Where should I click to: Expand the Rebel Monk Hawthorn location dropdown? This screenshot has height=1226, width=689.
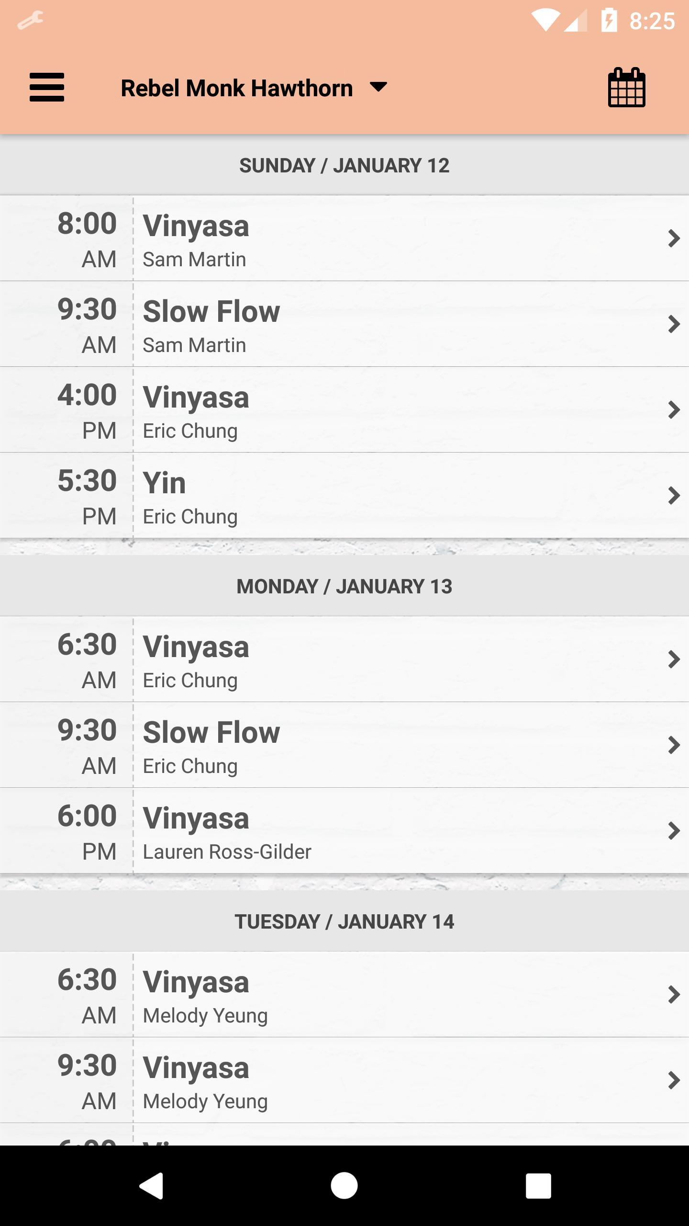point(378,87)
